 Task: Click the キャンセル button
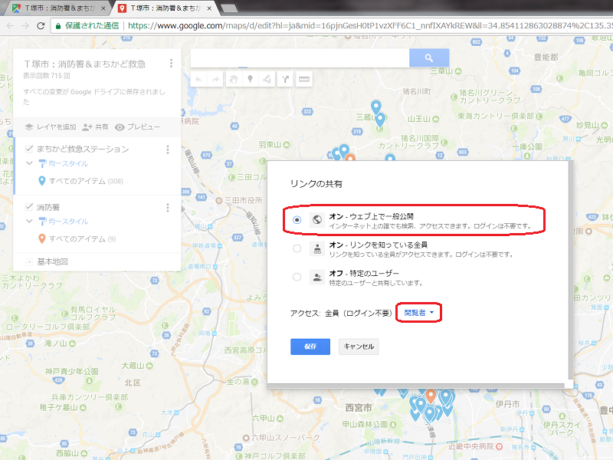point(359,347)
